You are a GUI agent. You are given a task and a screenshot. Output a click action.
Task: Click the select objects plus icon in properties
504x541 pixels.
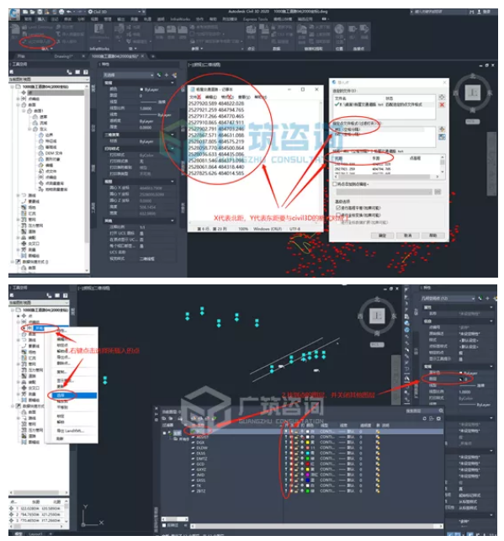click(x=167, y=75)
